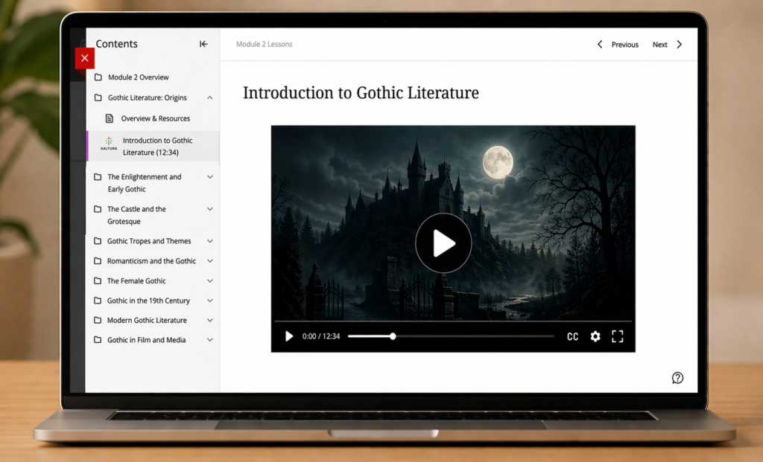Collapse the Gothic Literature: Origins section

click(x=209, y=97)
